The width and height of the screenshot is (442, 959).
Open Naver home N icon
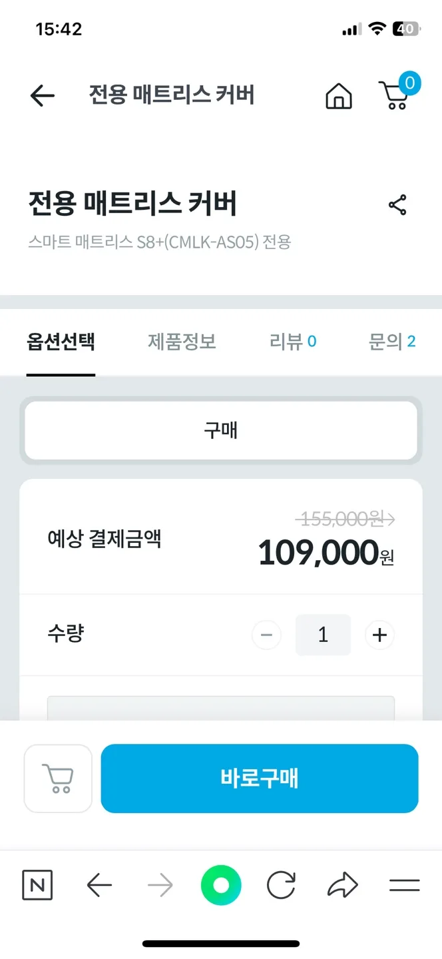[x=37, y=885]
